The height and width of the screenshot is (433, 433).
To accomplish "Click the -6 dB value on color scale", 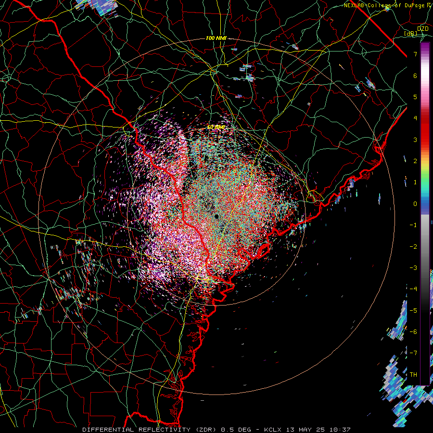I will tap(413, 332).
